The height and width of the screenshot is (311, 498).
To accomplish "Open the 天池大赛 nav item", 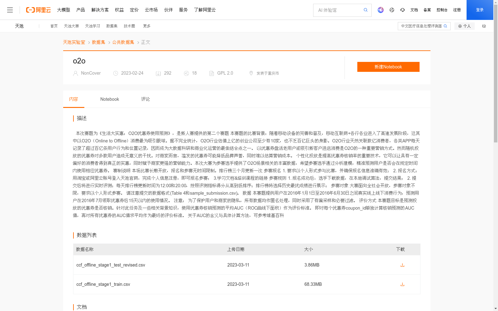I will pyautogui.click(x=71, y=26).
